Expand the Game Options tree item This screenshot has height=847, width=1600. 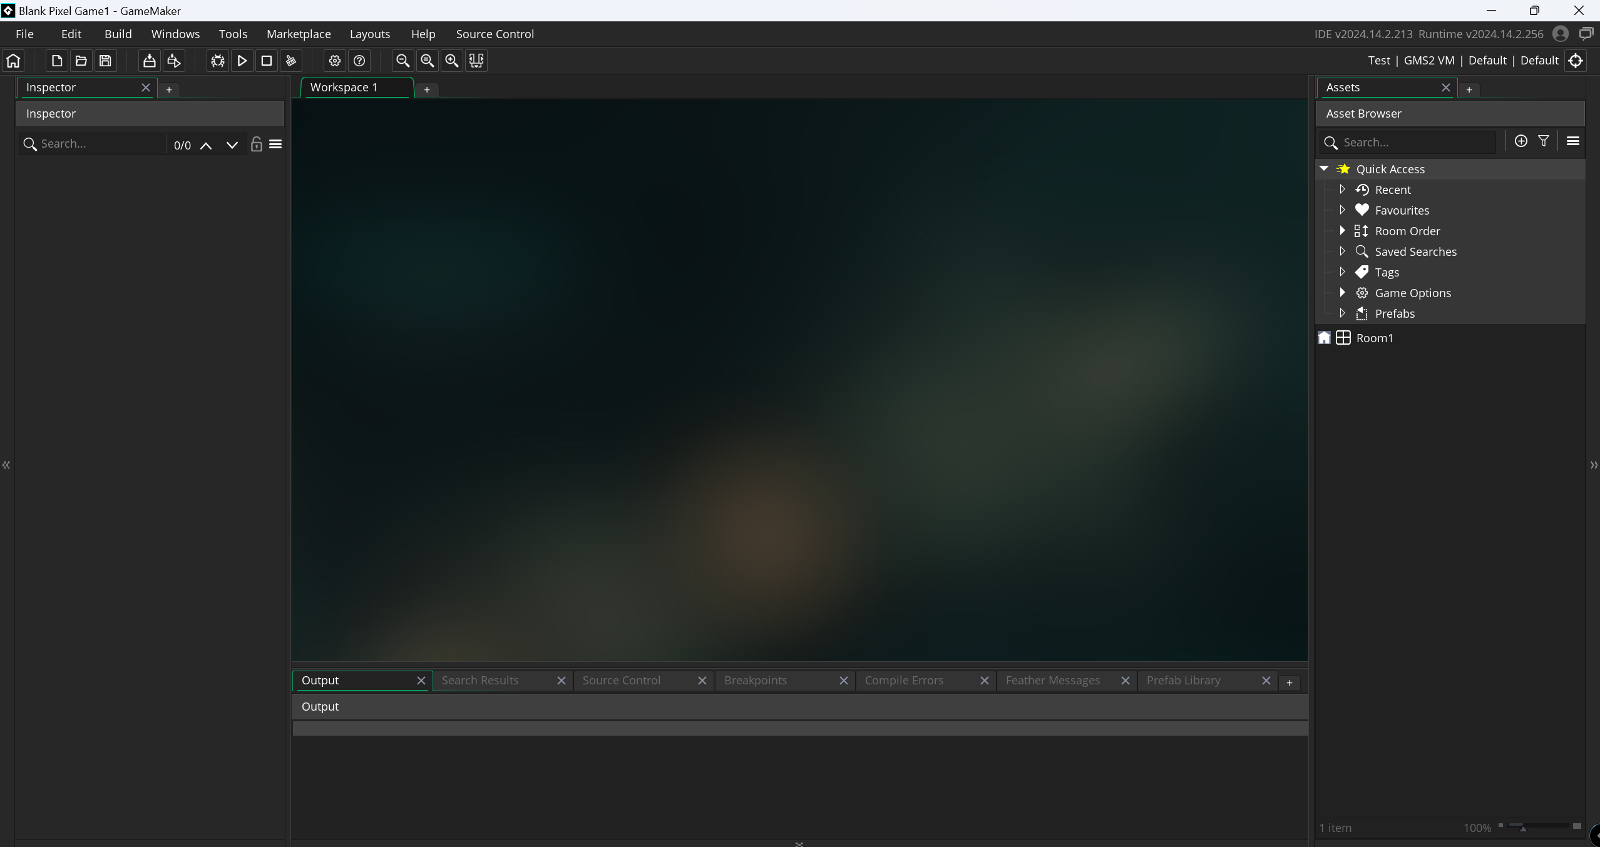[1342, 293]
